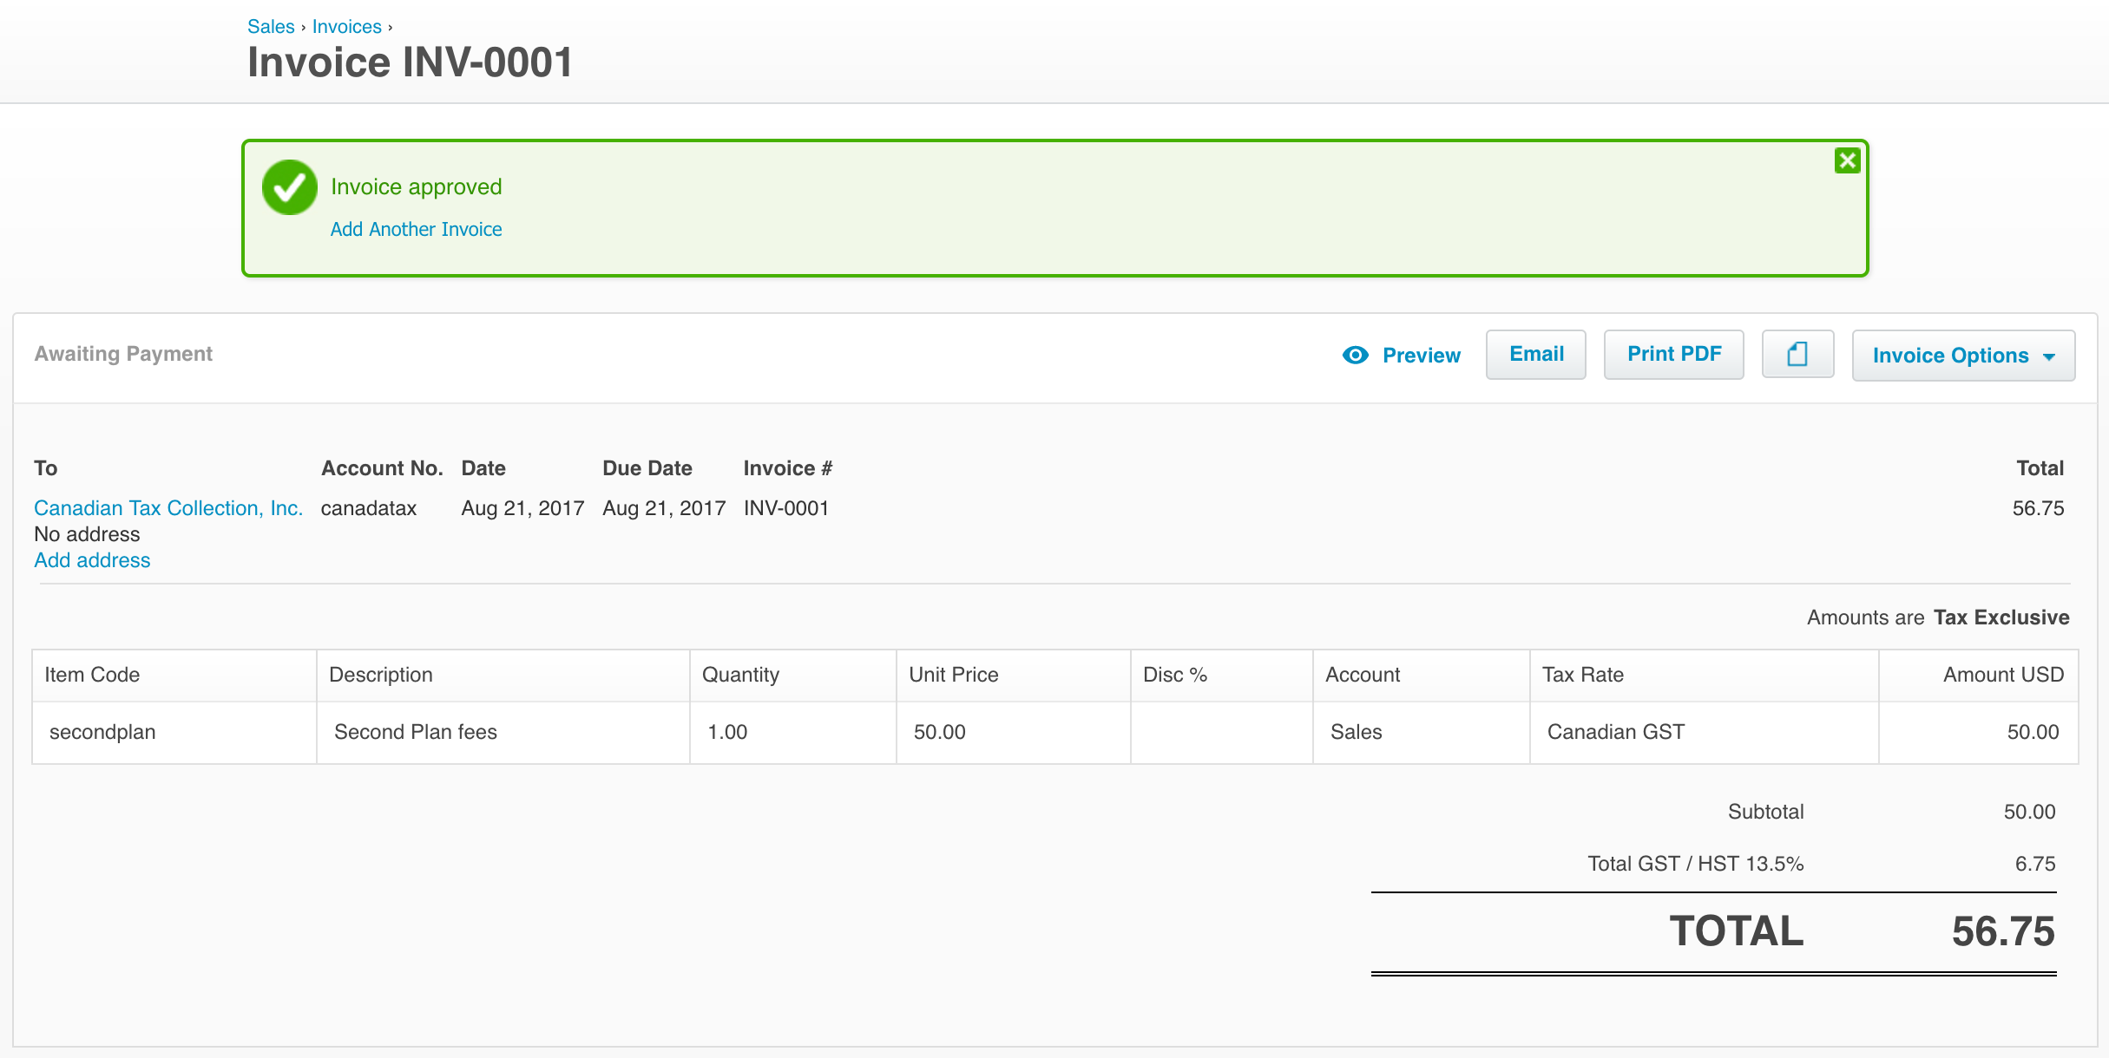Viewport: 2109px width, 1058px height.
Task: Select the Sales account cell in the table
Action: pyautogui.click(x=1357, y=731)
